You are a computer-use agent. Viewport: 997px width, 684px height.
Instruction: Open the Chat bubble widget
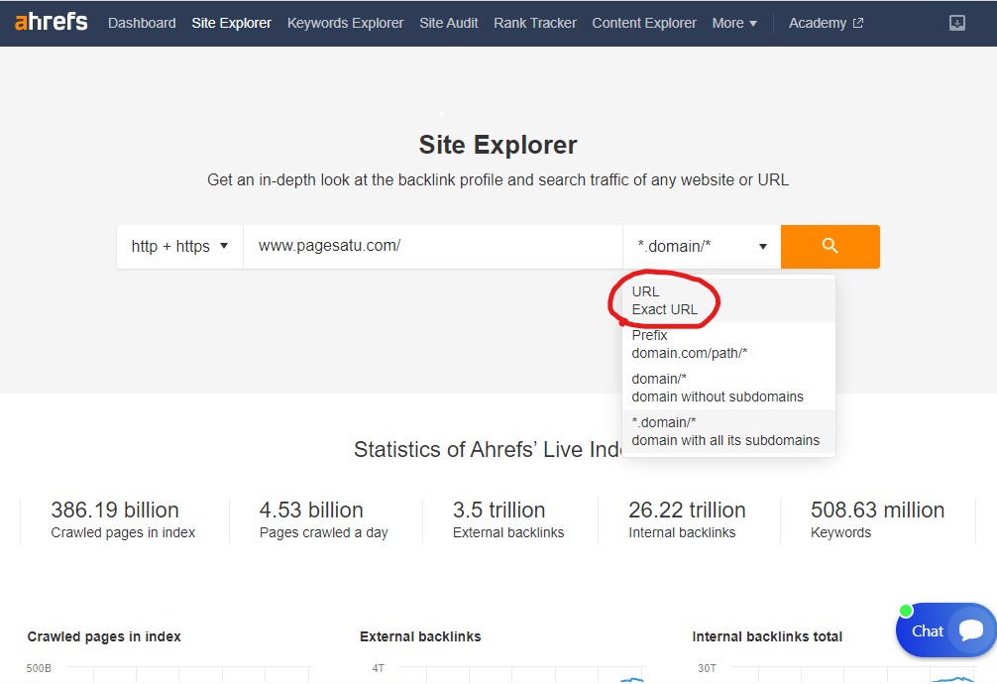point(946,629)
